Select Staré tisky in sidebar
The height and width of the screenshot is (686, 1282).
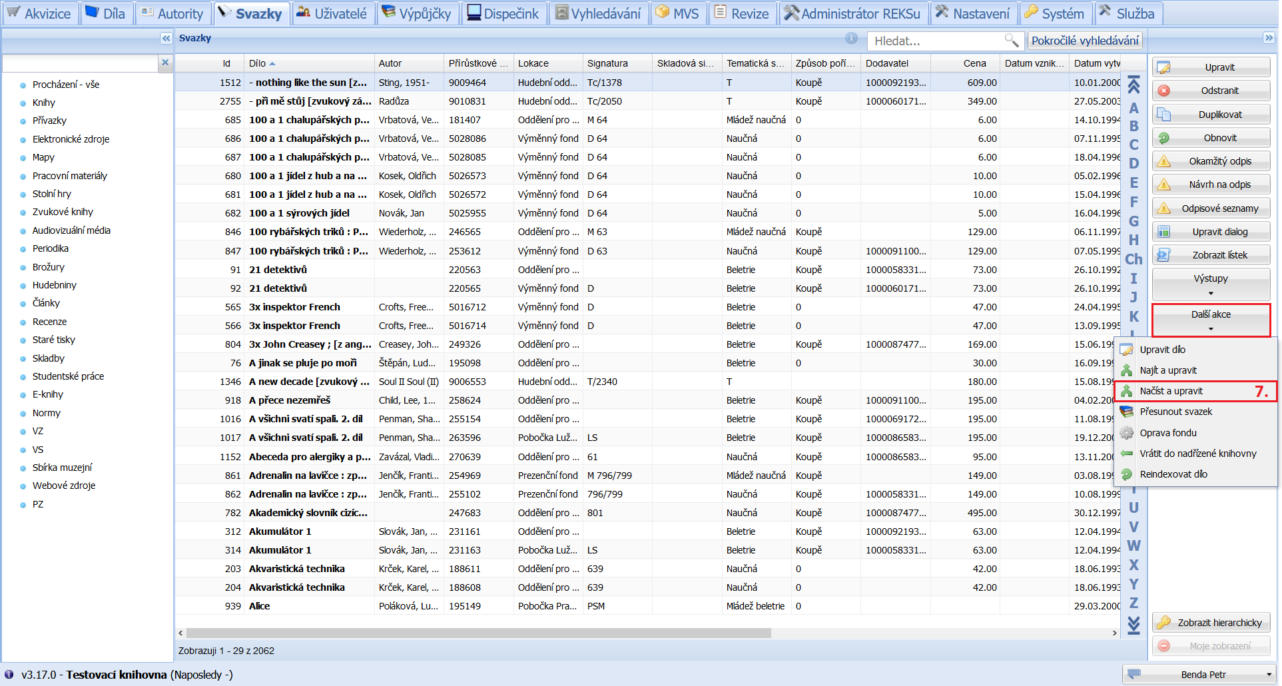pos(54,340)
